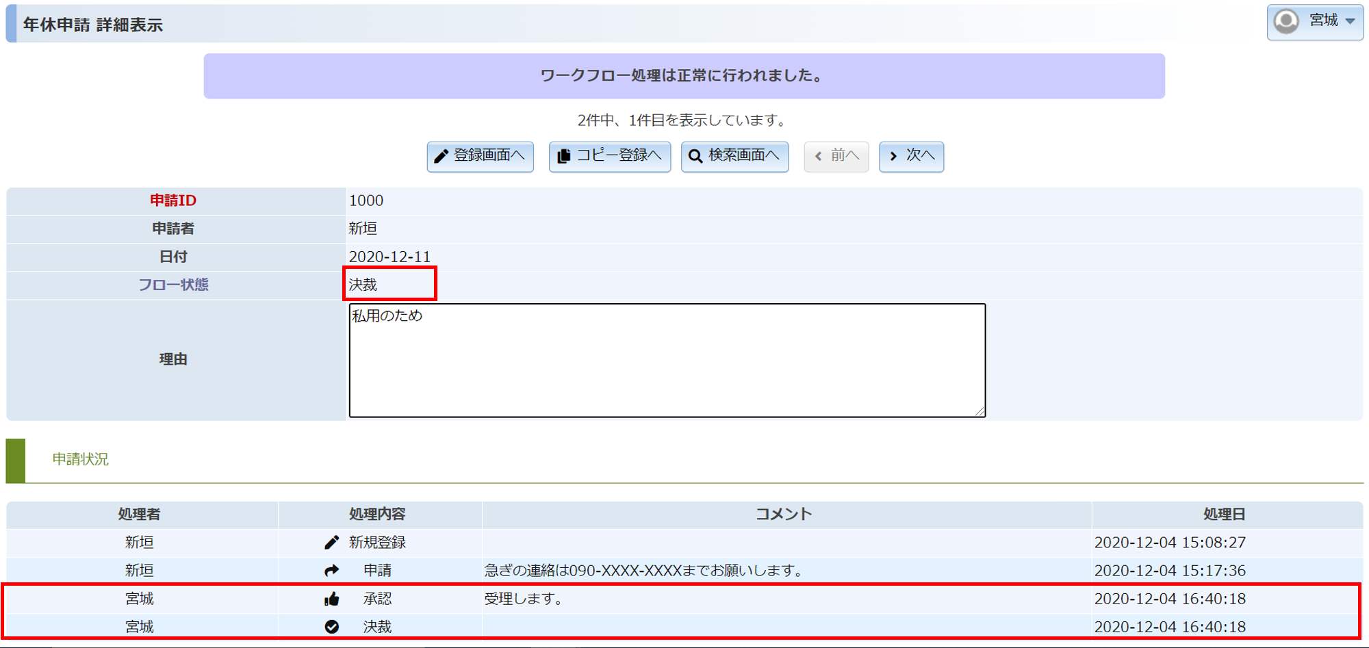
Task: Click the pencil icon in the 新規登録 row
Action: [332, 543]
